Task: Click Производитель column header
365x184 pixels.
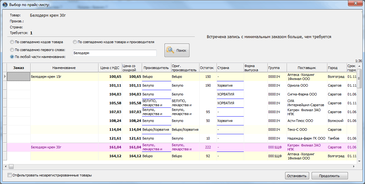Action: tap(156, 68)
